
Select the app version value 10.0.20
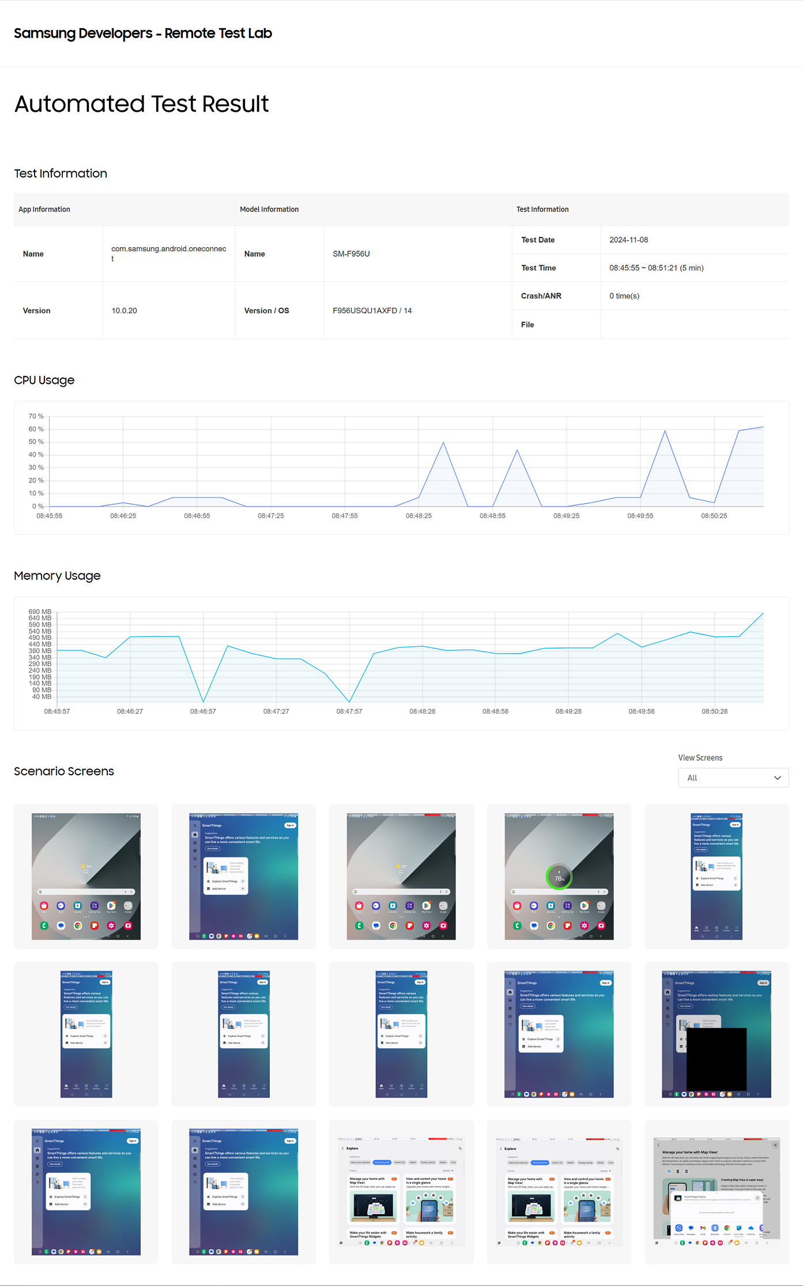coord(124,311)
